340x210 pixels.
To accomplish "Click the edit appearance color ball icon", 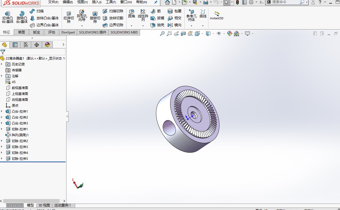I will click(x=230, y=34).
